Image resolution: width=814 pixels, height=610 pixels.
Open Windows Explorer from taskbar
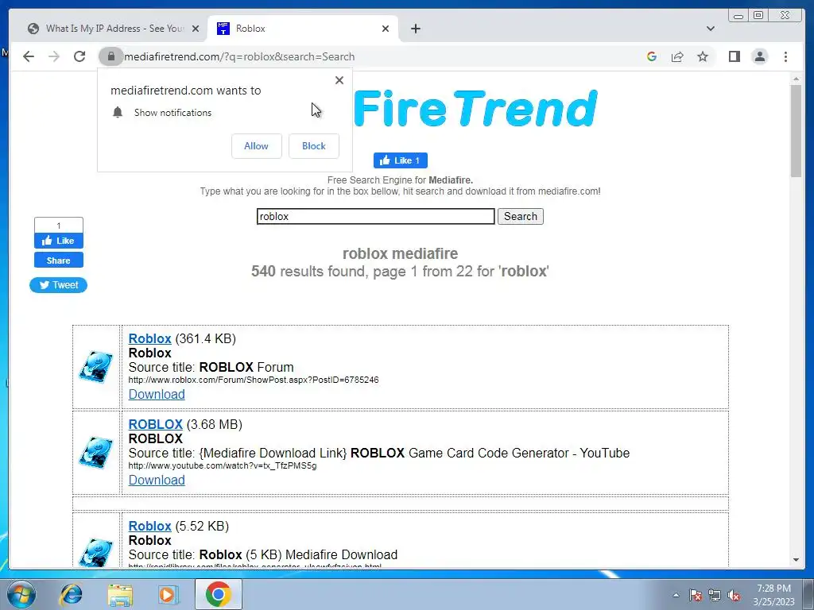coord(120,594)
